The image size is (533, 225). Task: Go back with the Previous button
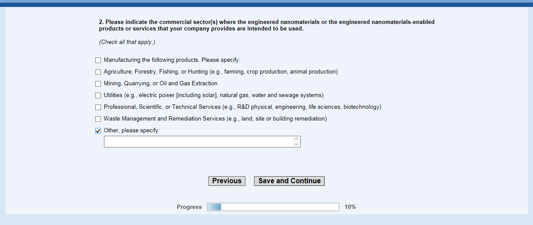coord(227,181)
